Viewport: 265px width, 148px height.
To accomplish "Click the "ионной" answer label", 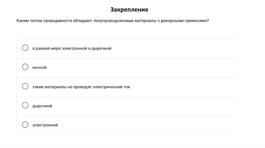I will coord(39,67).
